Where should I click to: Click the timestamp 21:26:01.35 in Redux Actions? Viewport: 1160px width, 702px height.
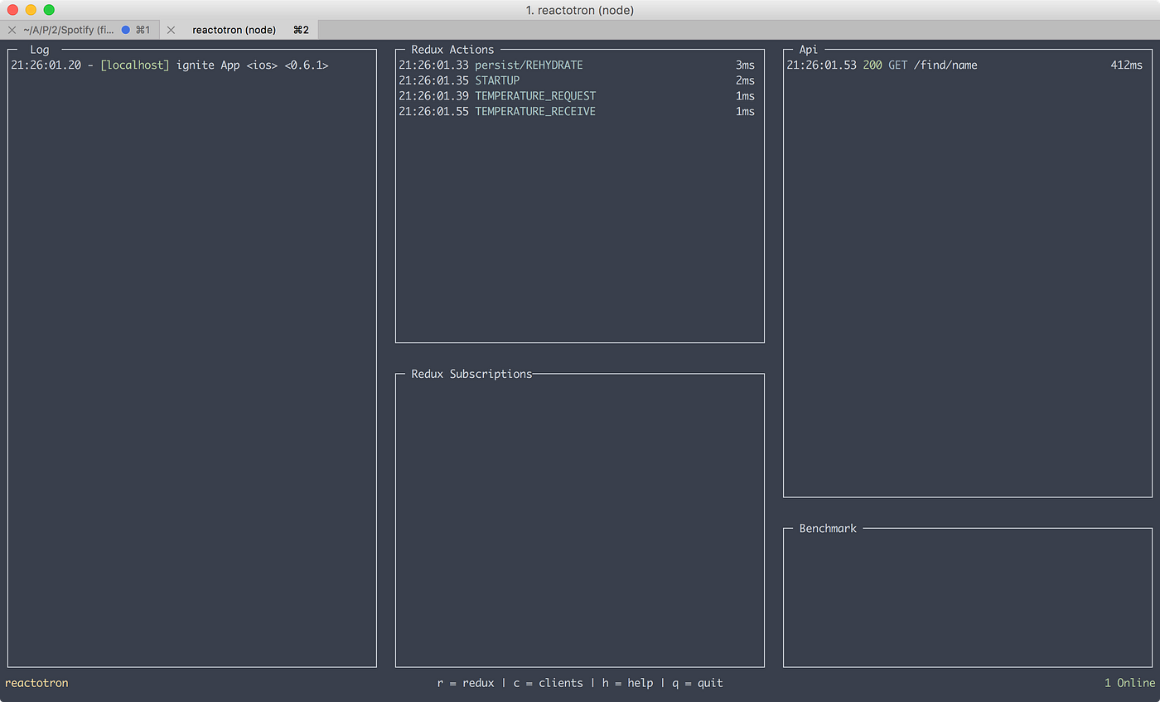(433, 80)
